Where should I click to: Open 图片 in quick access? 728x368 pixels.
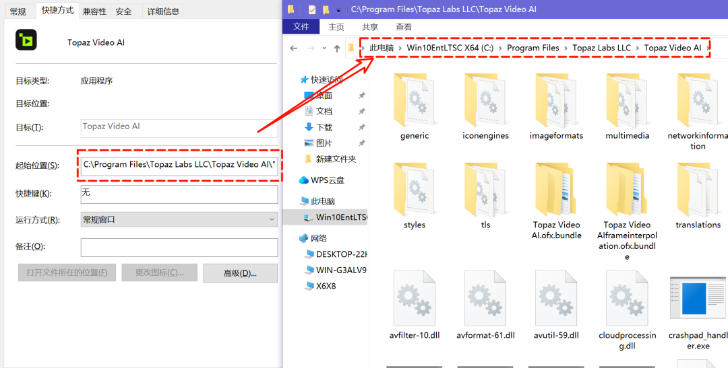click(x=318, y=143)
